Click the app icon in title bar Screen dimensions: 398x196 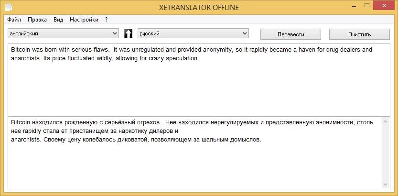9,7
